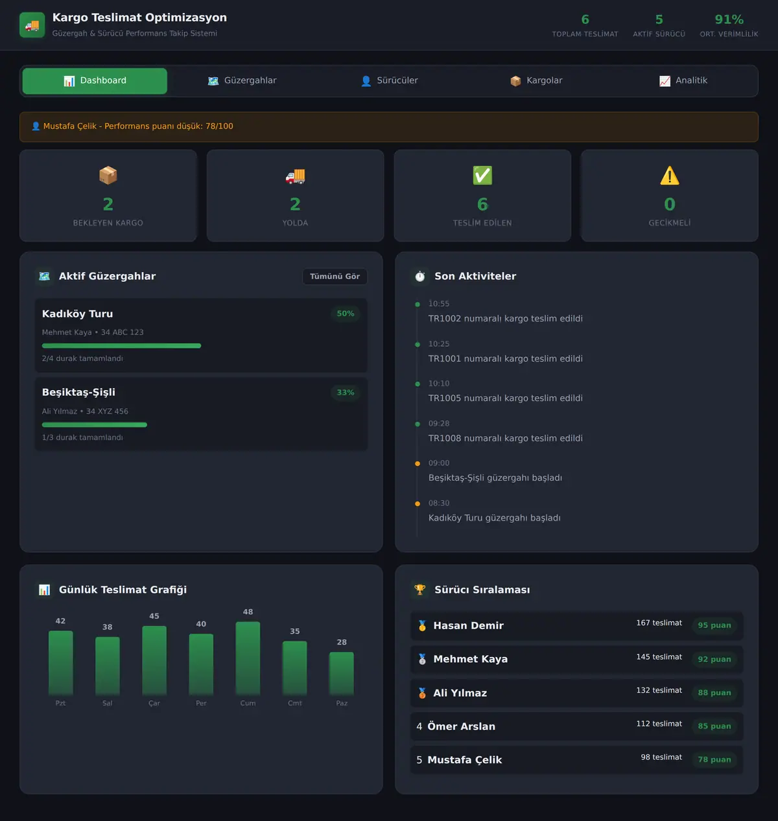Viewport: 778px width, 821px height.
Task: Click the truck logo icon in header
Action: (32, 25)
